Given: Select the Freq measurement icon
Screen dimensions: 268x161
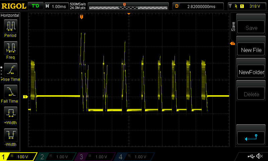Looking at the screenshot, I should pyautogui.click(x=11, y=48).
